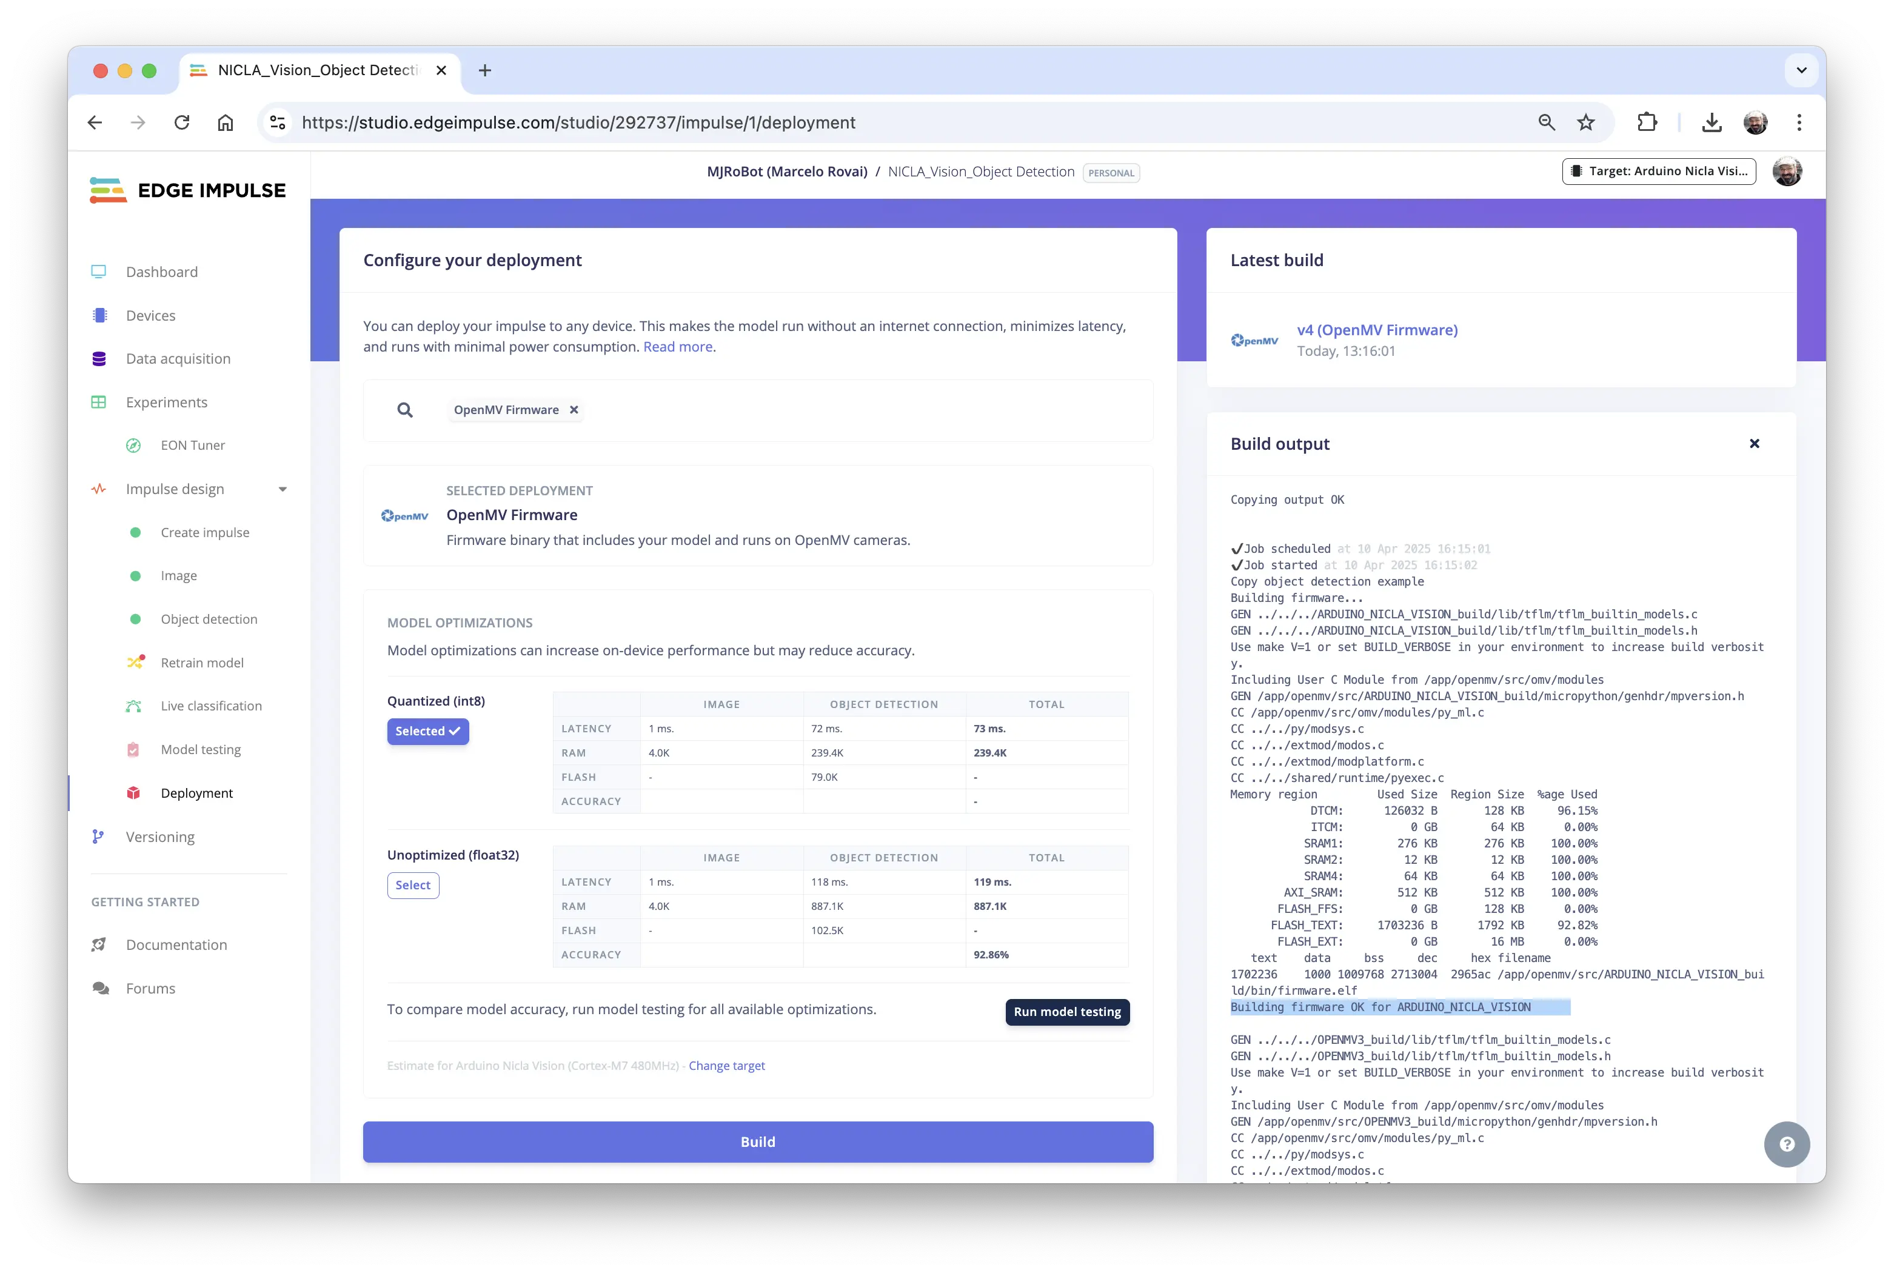Open Versioning branch icon
Viewport: 1894px width, 1273px height.
pyautogui.click(x=98, y=837)
